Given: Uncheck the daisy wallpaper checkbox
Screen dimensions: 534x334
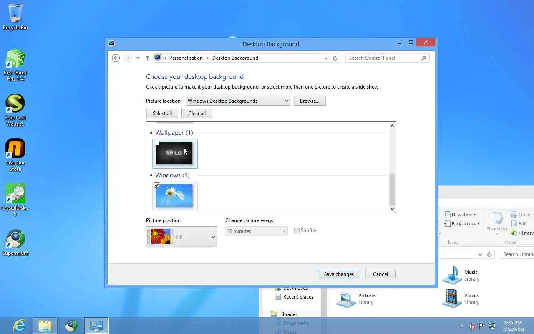Looking at the screenshot, I should [156, 185].
